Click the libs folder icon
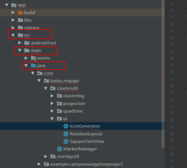187x168 pixels. pyautogui.click(x=21, y=20)
